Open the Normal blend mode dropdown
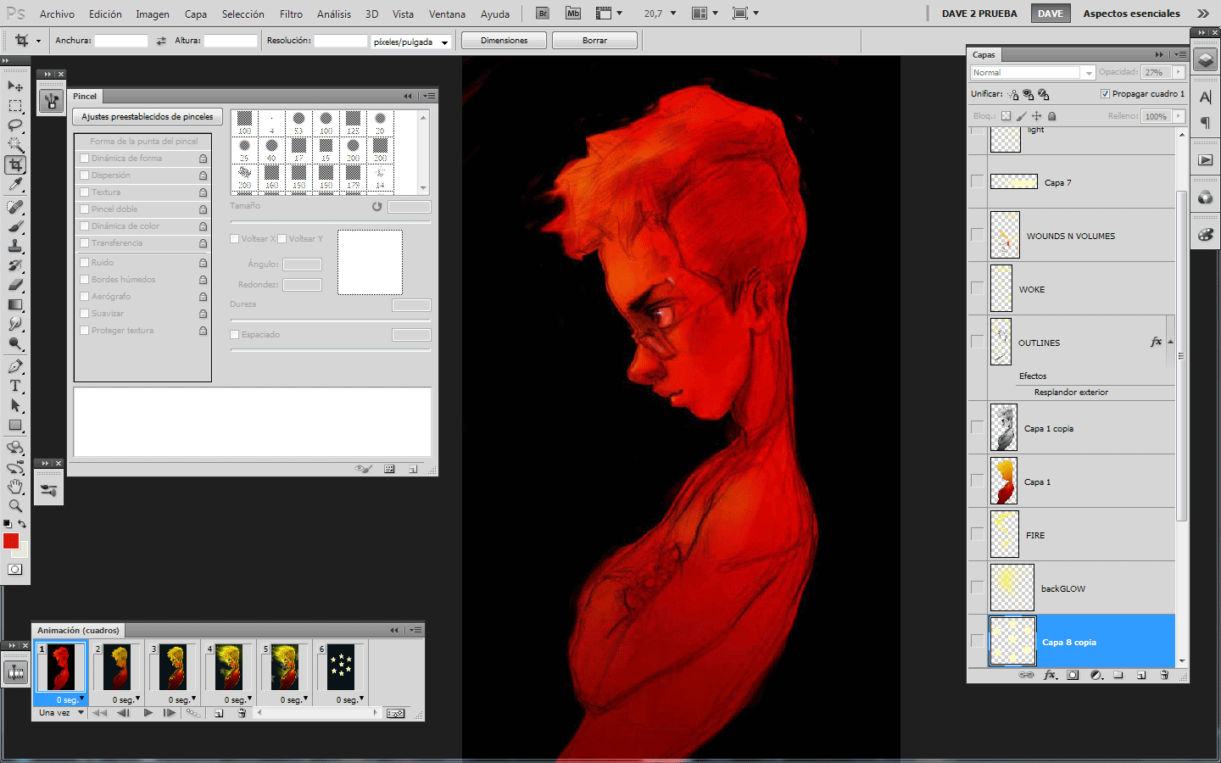The height and width of the screenshot is (763, 1221). click(x=1032, y=73)
